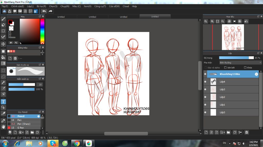Toggle visibility of Lớp5 layer

point(205,112)
